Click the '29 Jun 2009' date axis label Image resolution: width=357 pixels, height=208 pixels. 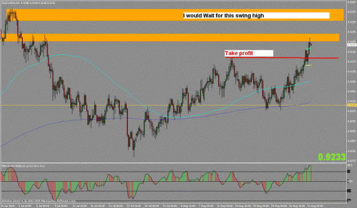click(x=7, y=206)
